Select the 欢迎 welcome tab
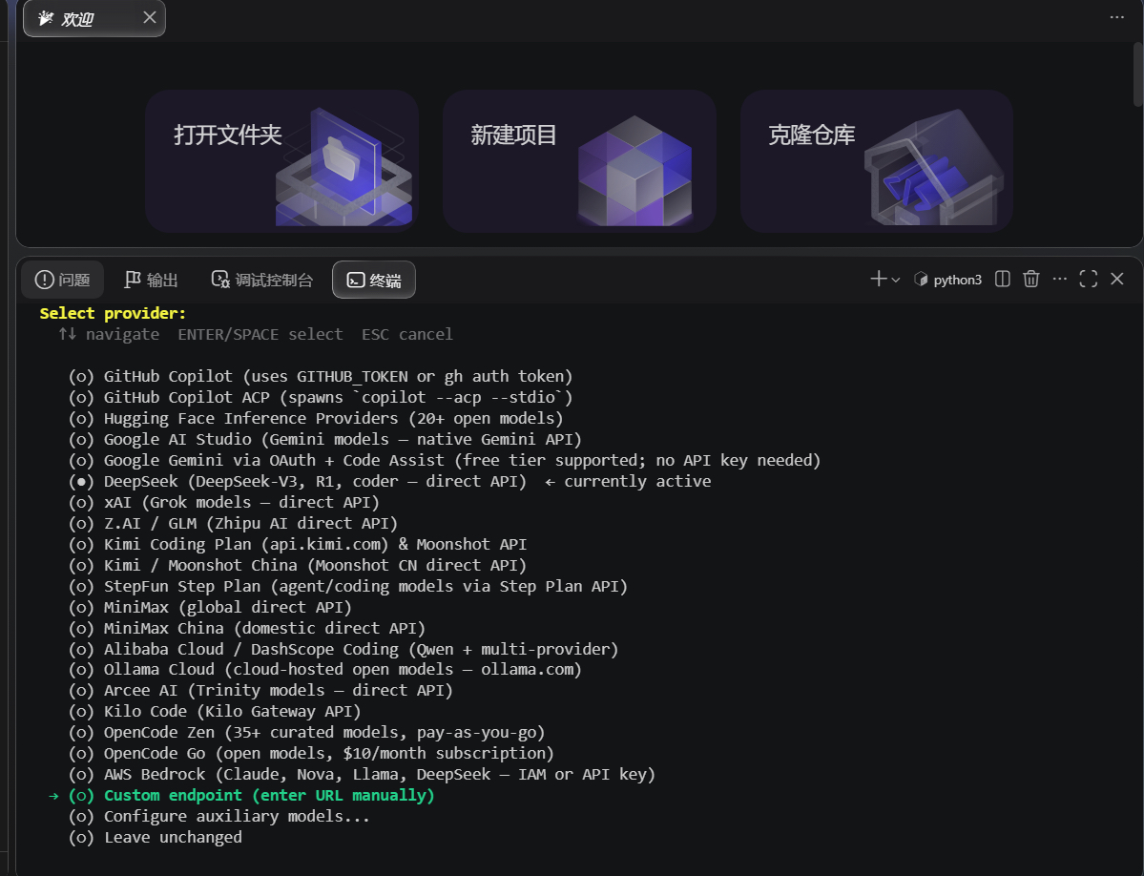The image size is (1144, 876). [x=94, y=18]
